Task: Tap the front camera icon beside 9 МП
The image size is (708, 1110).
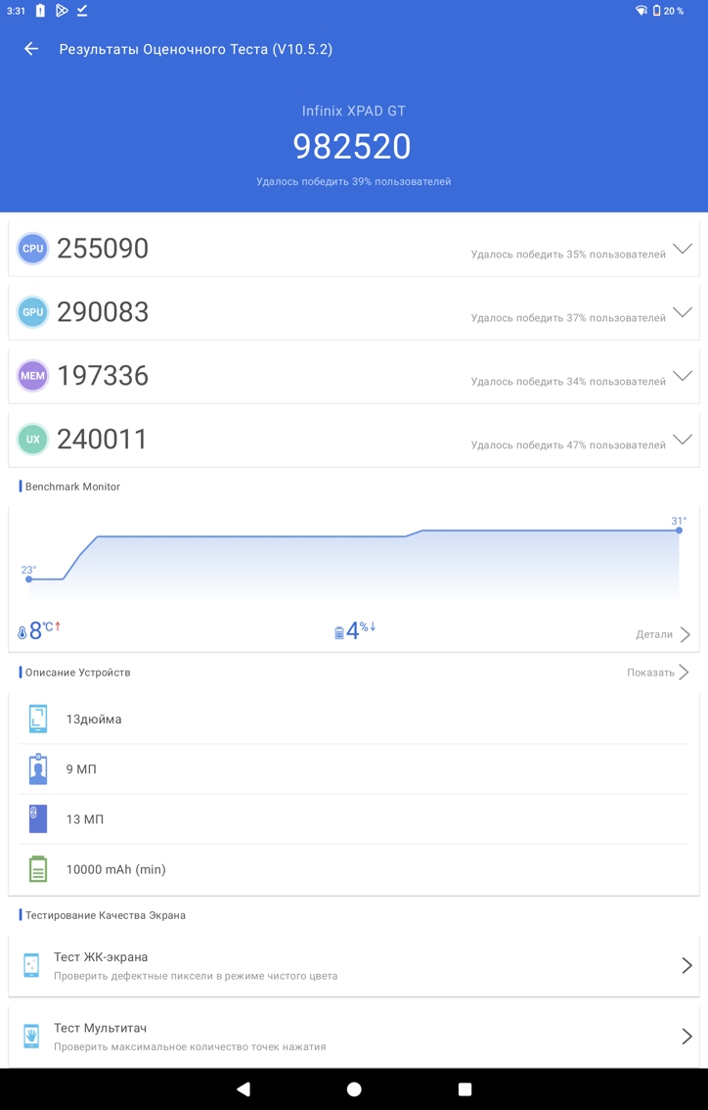Action: (38, 768)
